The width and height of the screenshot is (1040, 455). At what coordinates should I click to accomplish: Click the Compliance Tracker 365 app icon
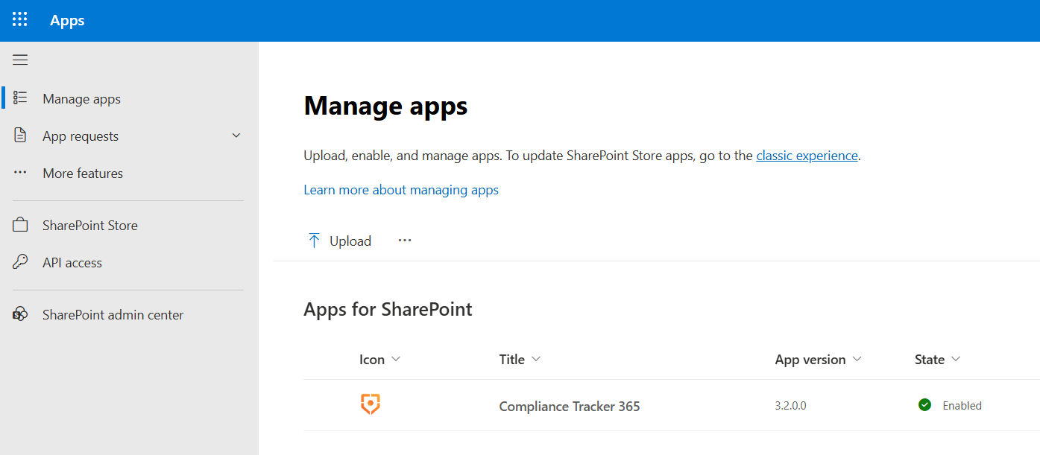[371, 405]
